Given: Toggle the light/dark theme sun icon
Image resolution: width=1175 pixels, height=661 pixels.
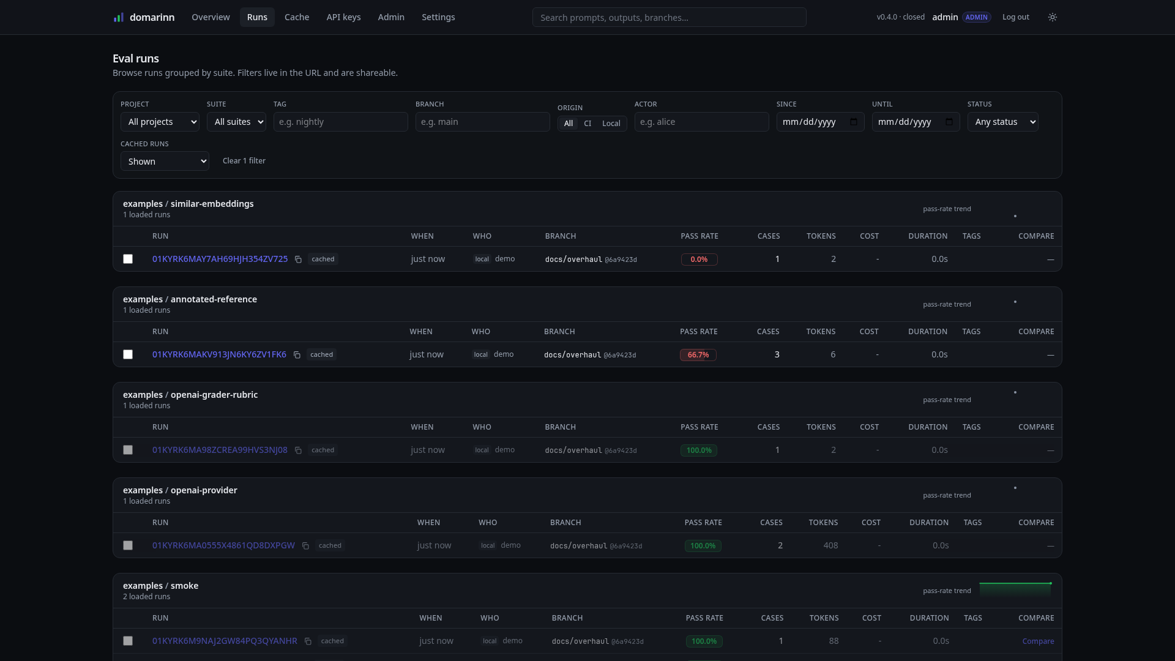Looking at the screenshot, I should coord(1052,17).
